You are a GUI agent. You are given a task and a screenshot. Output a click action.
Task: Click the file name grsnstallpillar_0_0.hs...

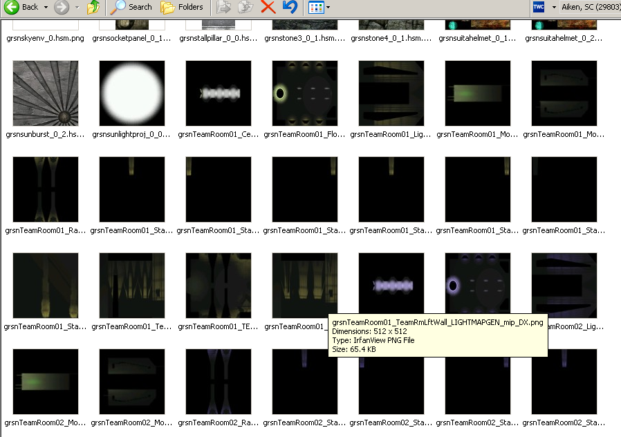pyautogui.click(x=219, y=38)
